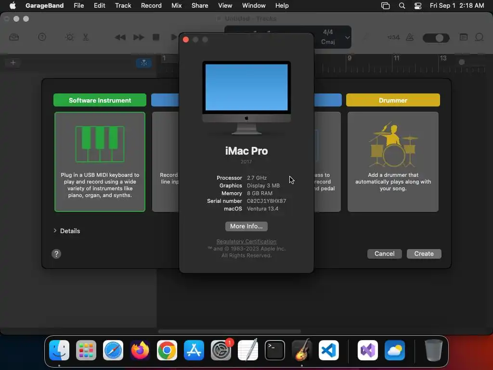
Task: Open Spotlight search in menu bar
Action: coord(402,5)
